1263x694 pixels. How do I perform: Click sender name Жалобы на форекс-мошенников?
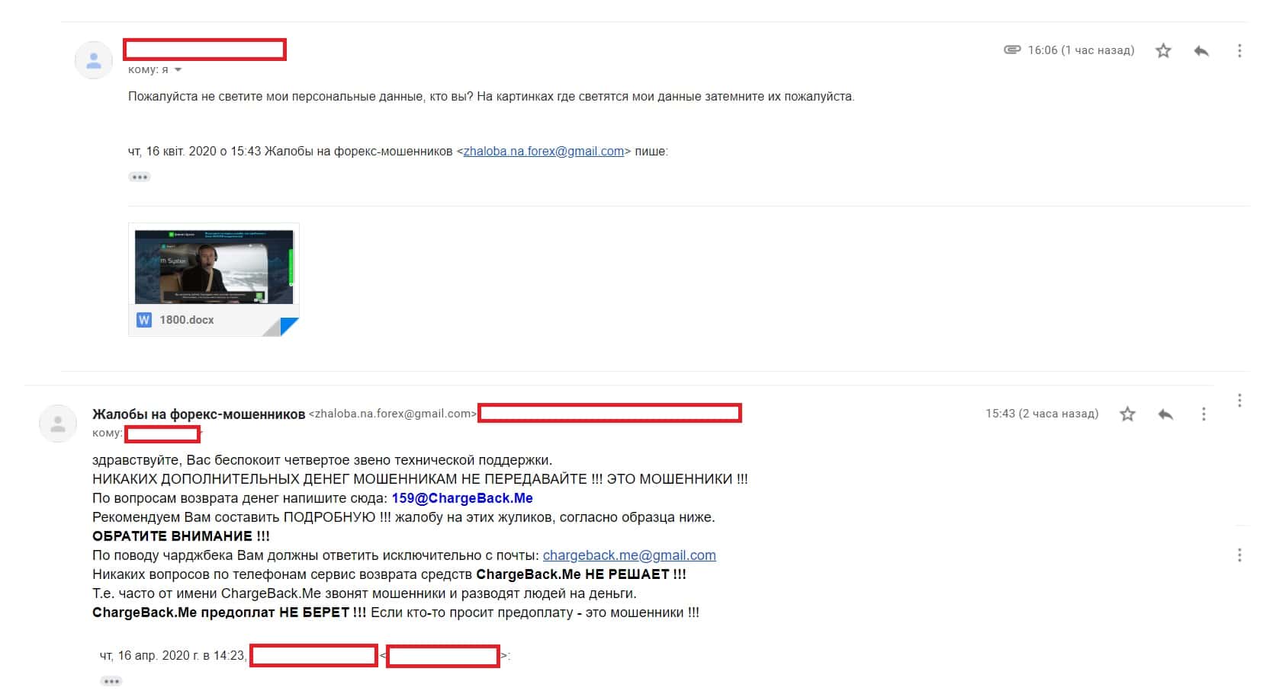tap(198, 414)
